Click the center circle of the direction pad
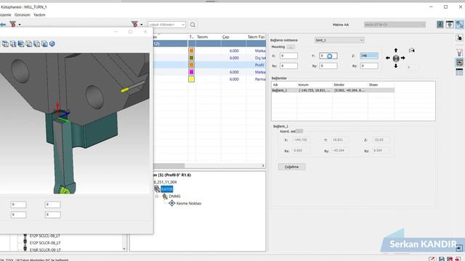465x261 pixels. 395,58
